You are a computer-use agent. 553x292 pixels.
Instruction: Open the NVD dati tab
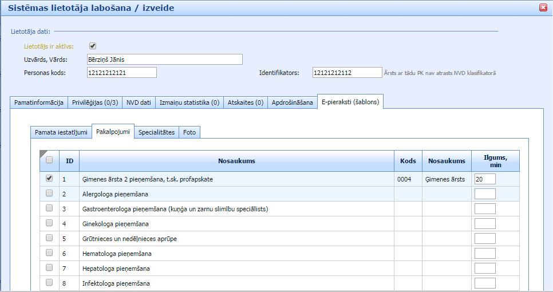pos(139,102)
